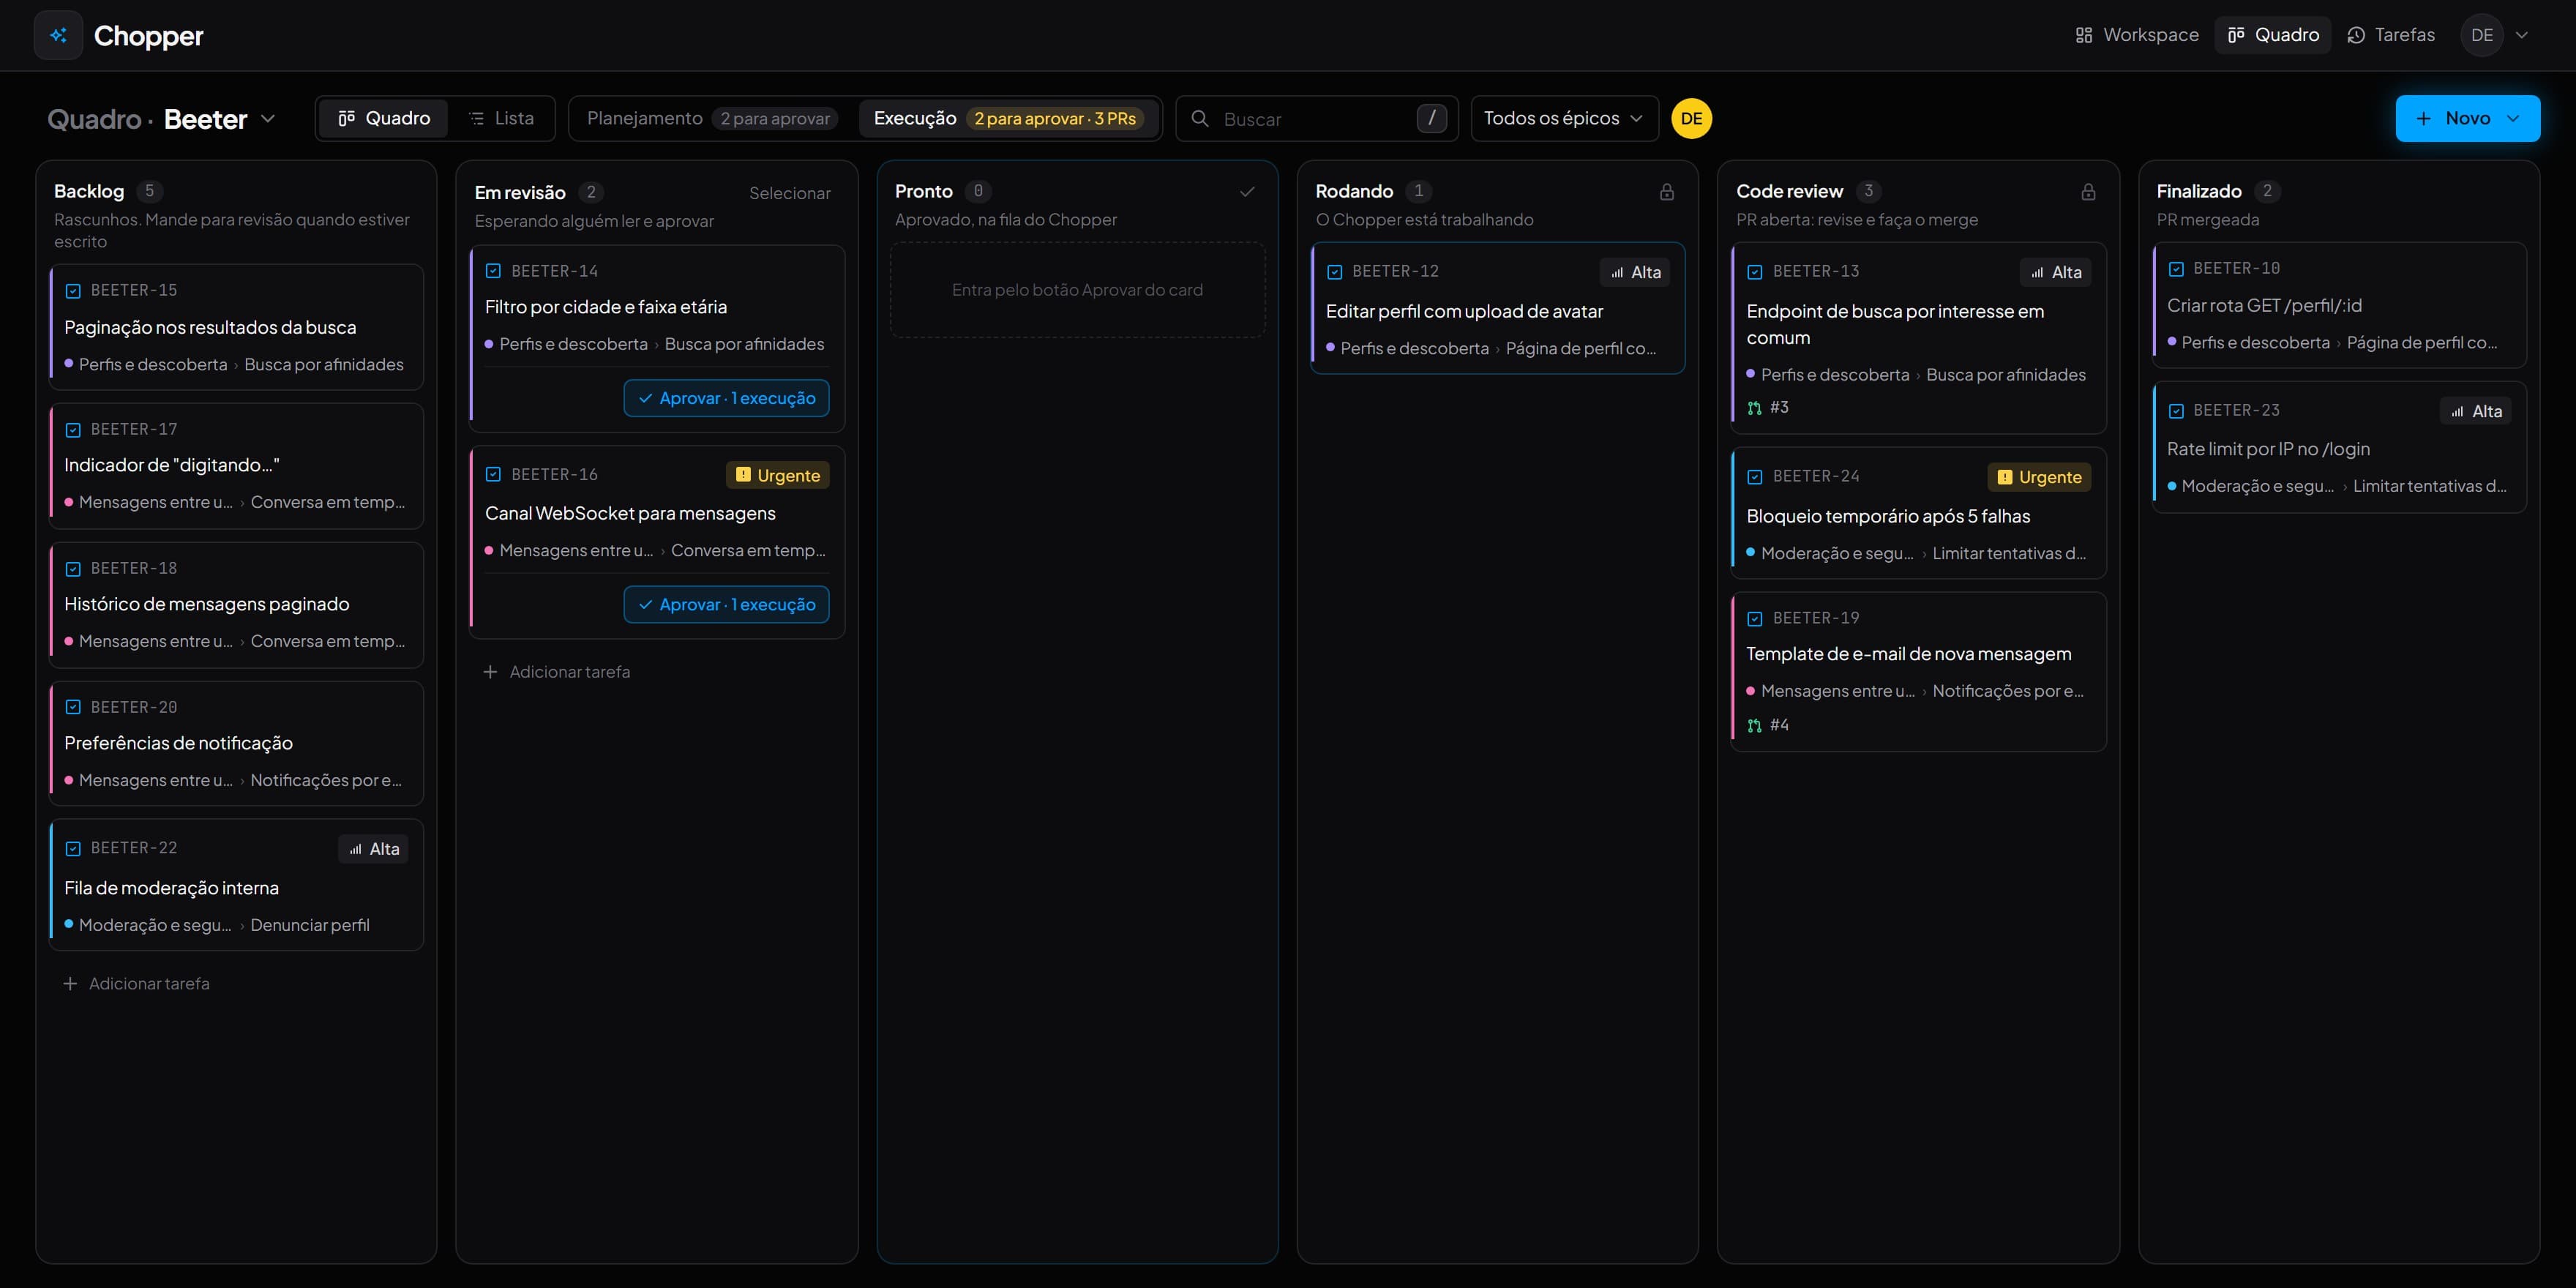Click the Chopper logo icon
Image resolution: width=2576 pixels, height=1288 pixels.
(58, 35)
